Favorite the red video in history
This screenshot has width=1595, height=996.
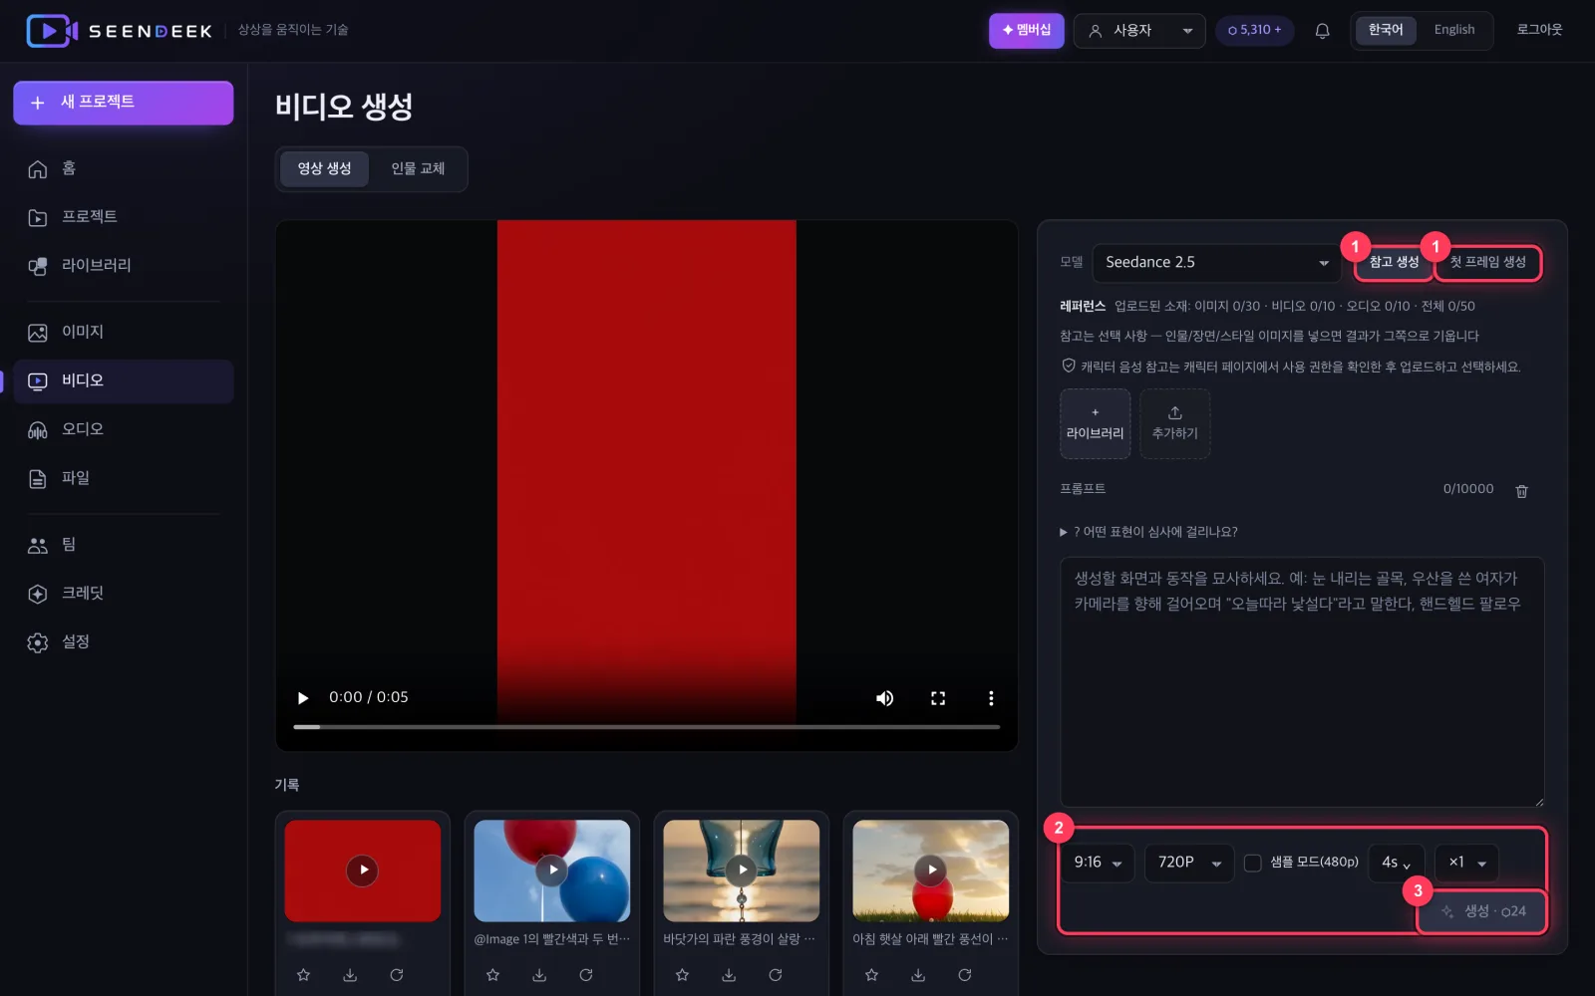point(304,975)
